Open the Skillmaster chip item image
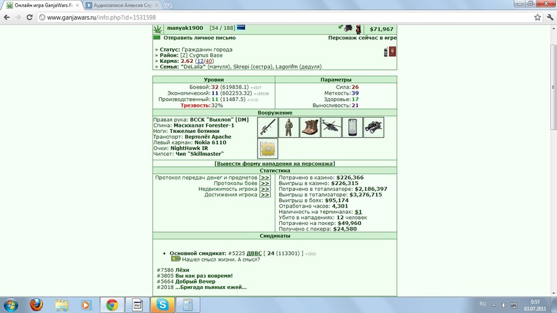The image size is (557, 313). 268,148
